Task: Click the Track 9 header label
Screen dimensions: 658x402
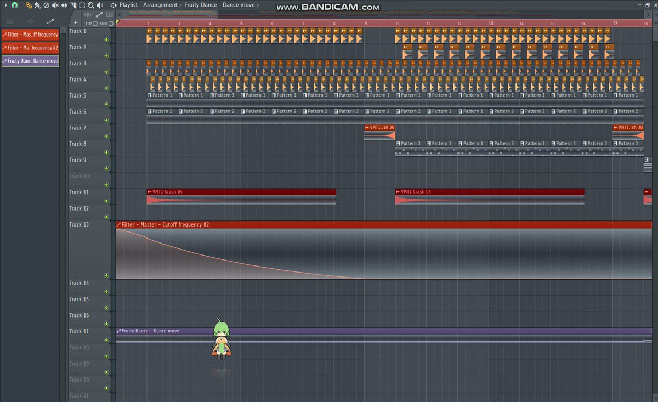Action: (x=77, y=160)
